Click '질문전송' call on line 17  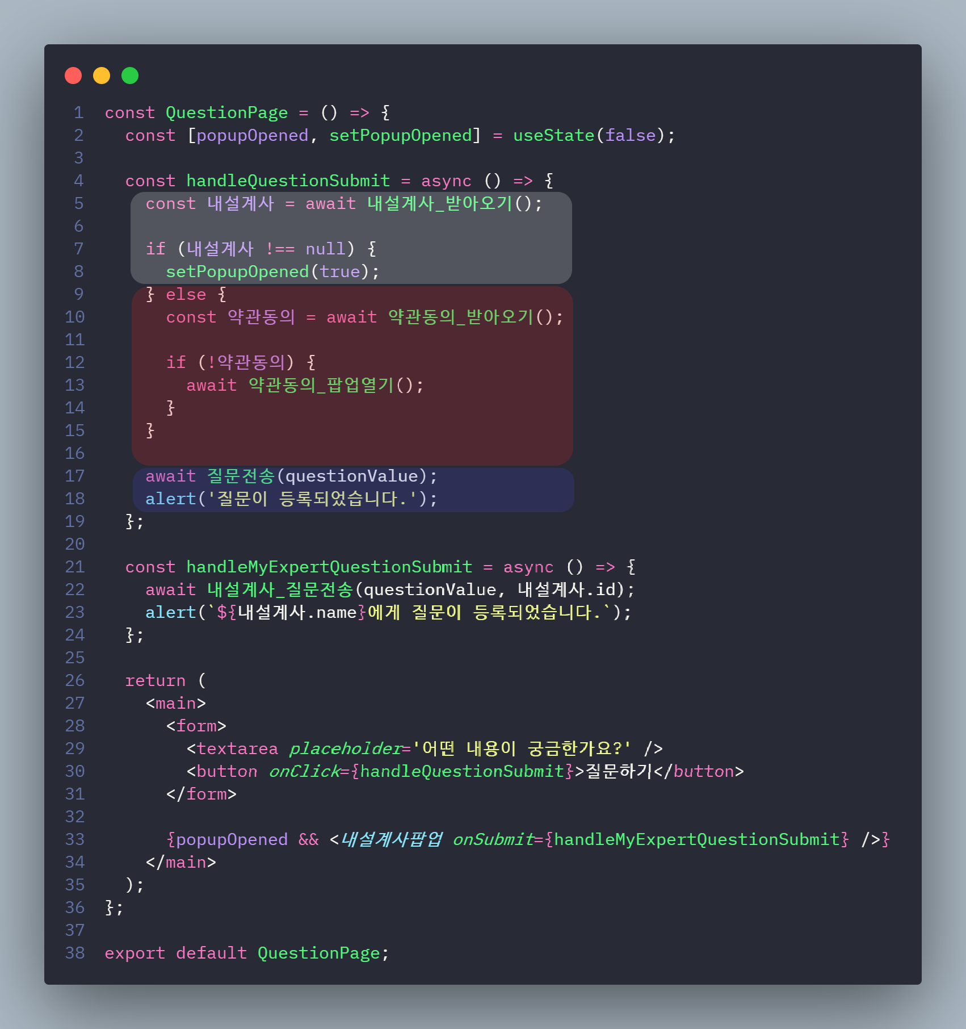tap(241, 476)
